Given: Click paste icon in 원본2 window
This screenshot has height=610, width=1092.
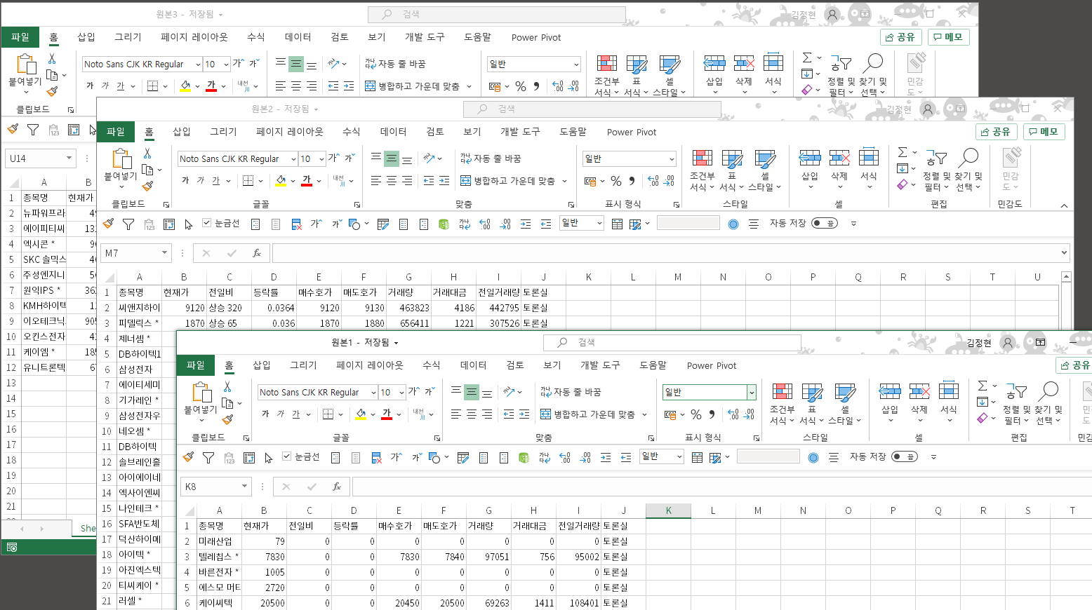Looking at the screenshot, I should coord(121,158).
